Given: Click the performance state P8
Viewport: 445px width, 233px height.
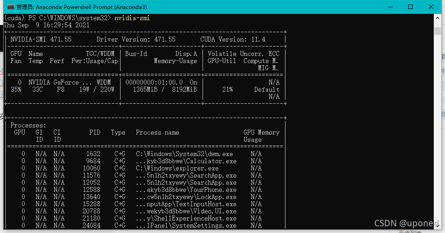Looking at the screenshot, I should 60,89.
